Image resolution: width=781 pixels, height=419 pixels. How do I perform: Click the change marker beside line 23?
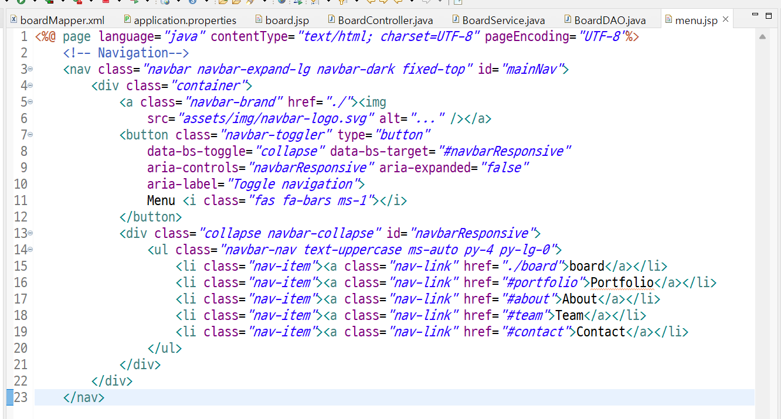(9, 397)
